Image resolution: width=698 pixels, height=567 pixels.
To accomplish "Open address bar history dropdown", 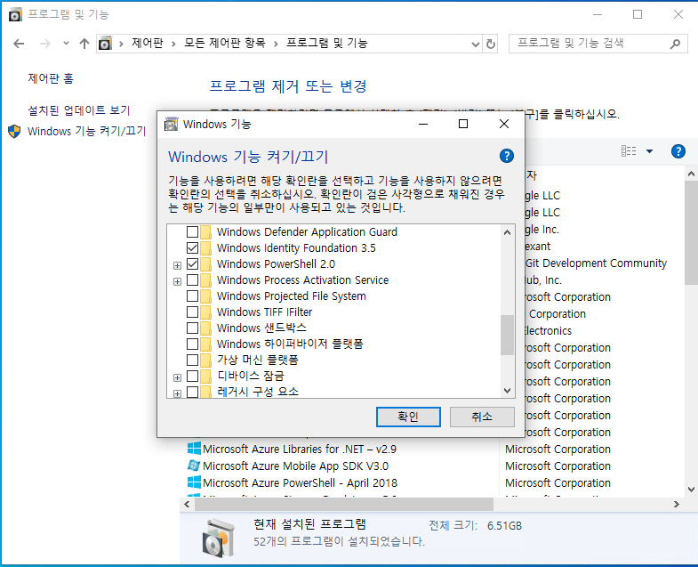I will click(476, 44).
